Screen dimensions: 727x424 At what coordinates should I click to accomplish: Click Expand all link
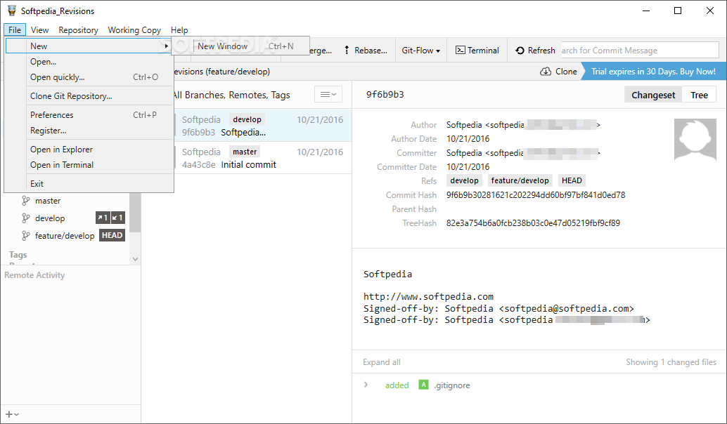(x=382, y=362)
